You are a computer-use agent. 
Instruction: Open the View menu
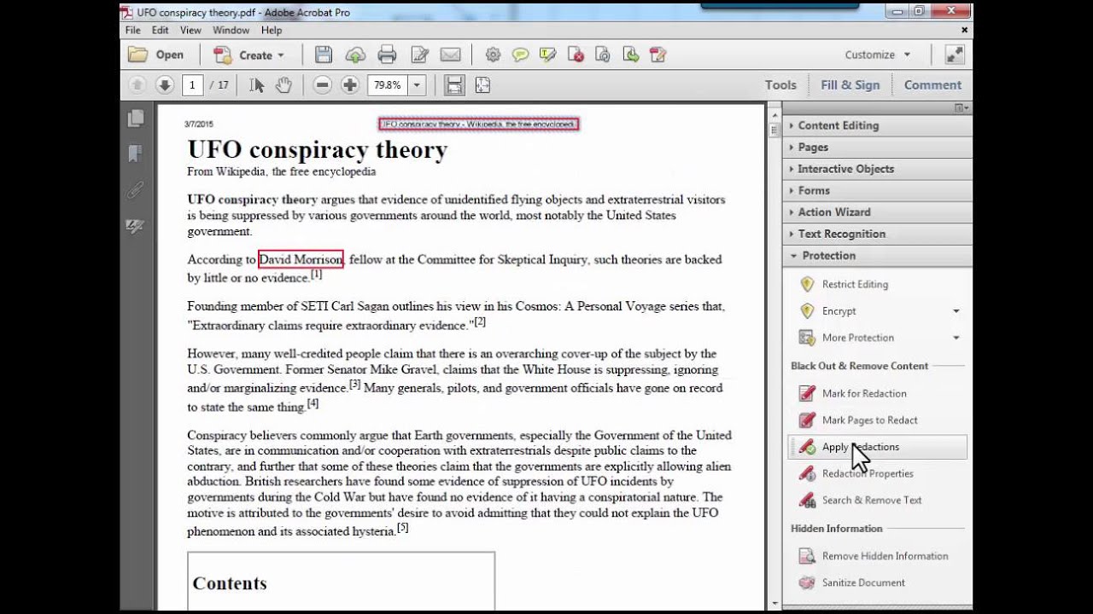pyautogui.click(x=190, y=30)
